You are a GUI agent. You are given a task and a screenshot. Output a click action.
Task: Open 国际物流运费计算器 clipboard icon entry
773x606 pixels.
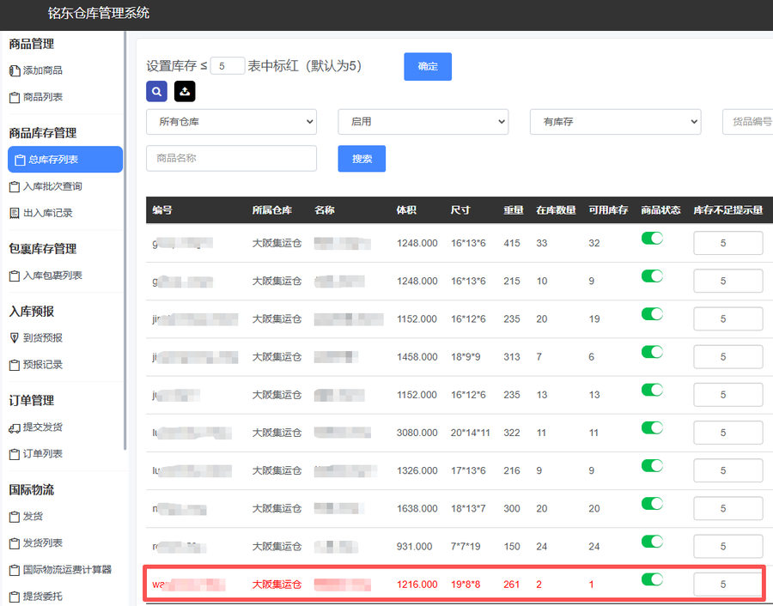(15, 570)
